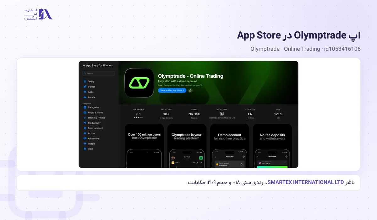Click the Adventure category icon
This screenshot has width=377, height=220.
[x=85, y=139]
